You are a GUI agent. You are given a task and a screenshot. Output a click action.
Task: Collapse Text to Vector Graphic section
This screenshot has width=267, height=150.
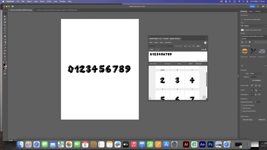coord(241,19)
